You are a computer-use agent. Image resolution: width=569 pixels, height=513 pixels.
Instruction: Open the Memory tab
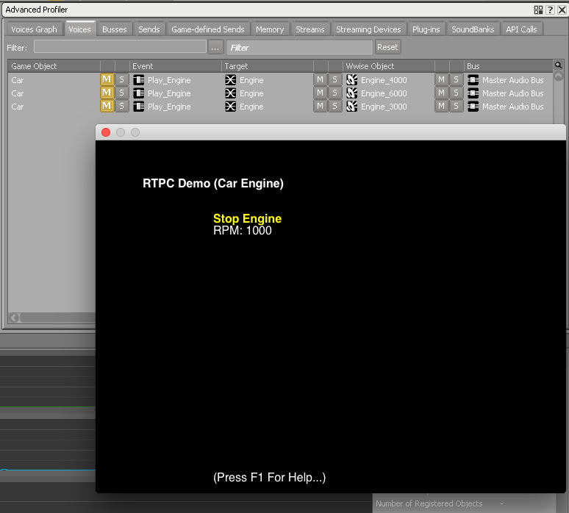[x=270, y=29]
